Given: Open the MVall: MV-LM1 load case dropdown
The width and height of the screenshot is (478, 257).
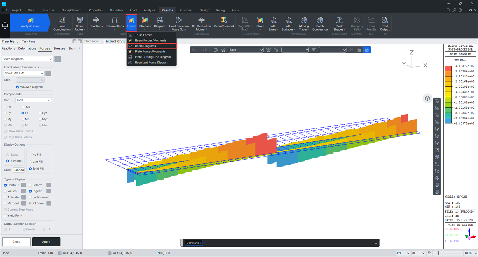Looking at the screenshot, I should 24,73.
